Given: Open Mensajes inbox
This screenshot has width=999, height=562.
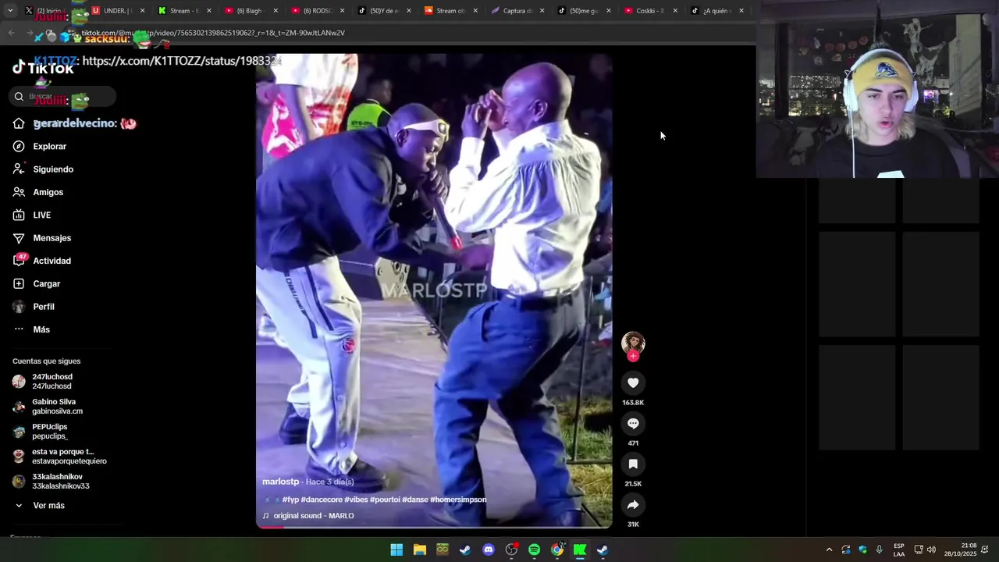Looking at the screenshot, I should pos(52,238).
